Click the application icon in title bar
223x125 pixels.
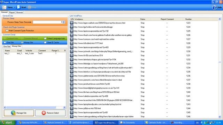[1, 2]
